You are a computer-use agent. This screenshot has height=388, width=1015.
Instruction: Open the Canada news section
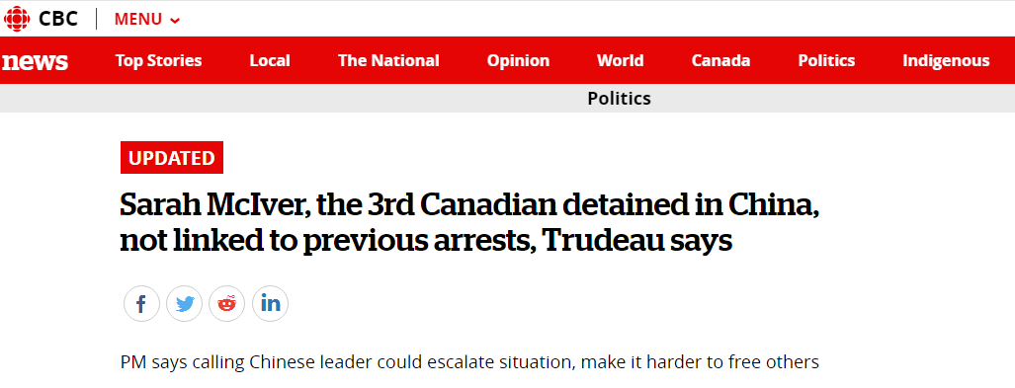pos(721,61)
